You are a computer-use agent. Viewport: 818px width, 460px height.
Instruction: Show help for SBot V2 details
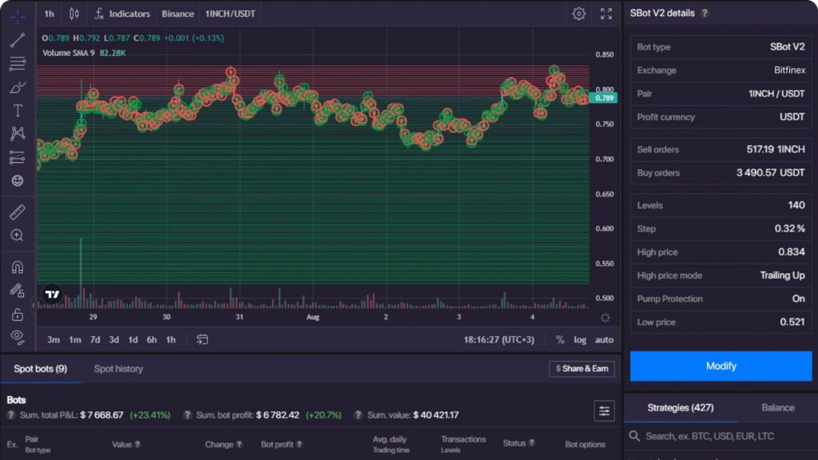click(705, 13)
